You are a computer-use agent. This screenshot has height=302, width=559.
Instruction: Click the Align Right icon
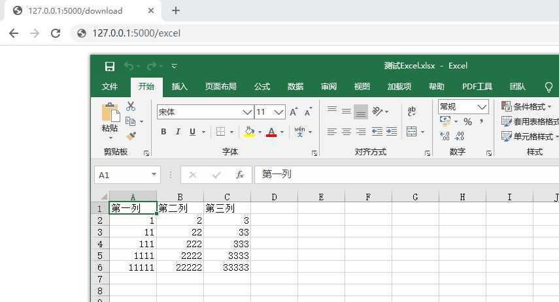click(361, 132)
